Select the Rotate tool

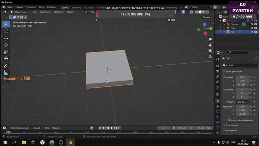[x=6, y=45]
